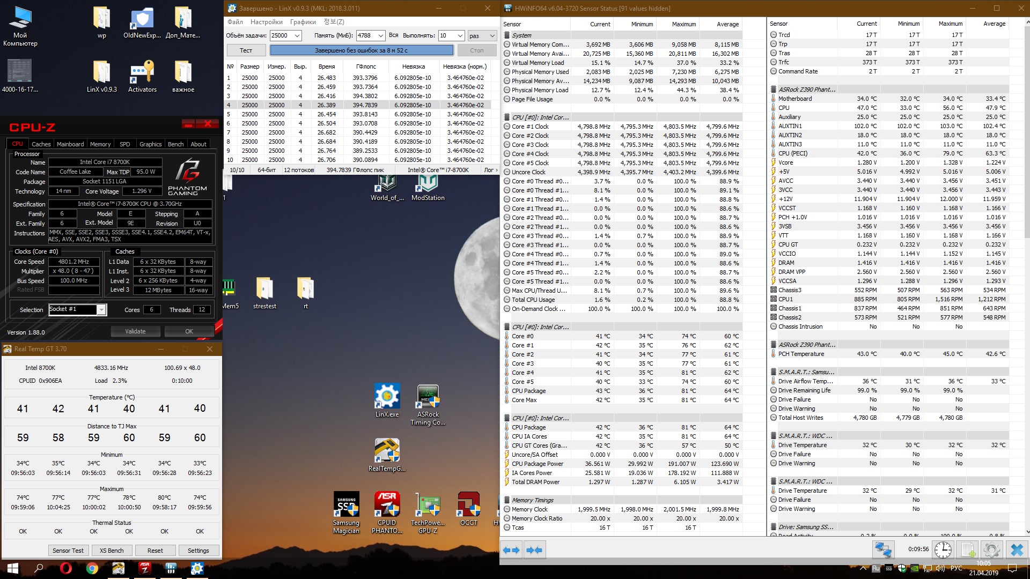
Task: Switch to Memory tab in CPU-Z
Action: tap(100, 144)
